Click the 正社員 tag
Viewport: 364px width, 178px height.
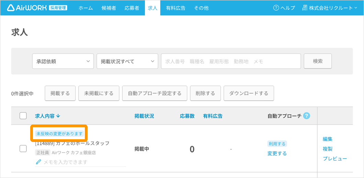(x=43, y=153)
